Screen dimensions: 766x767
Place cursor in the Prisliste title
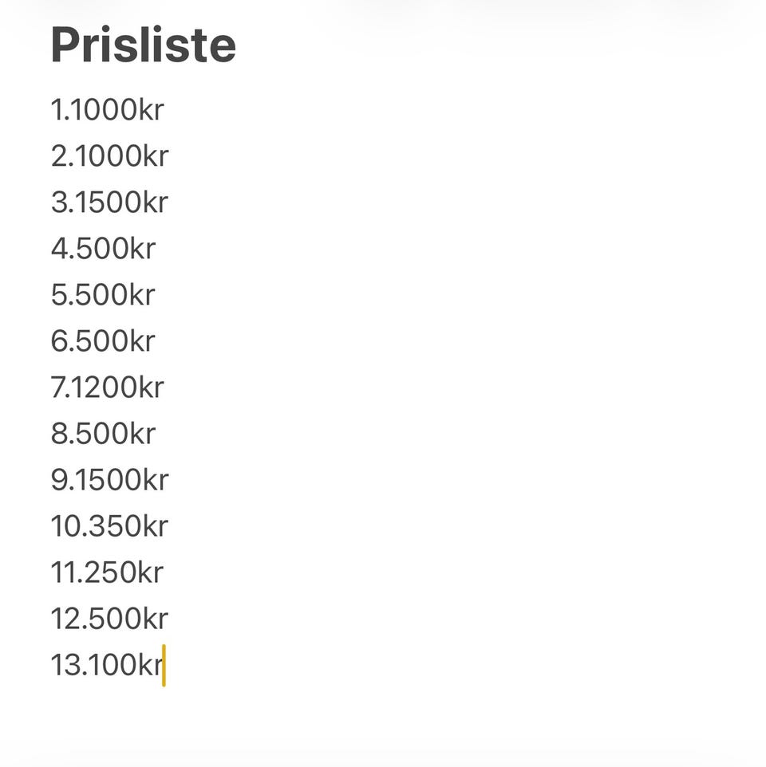(144, 45)
